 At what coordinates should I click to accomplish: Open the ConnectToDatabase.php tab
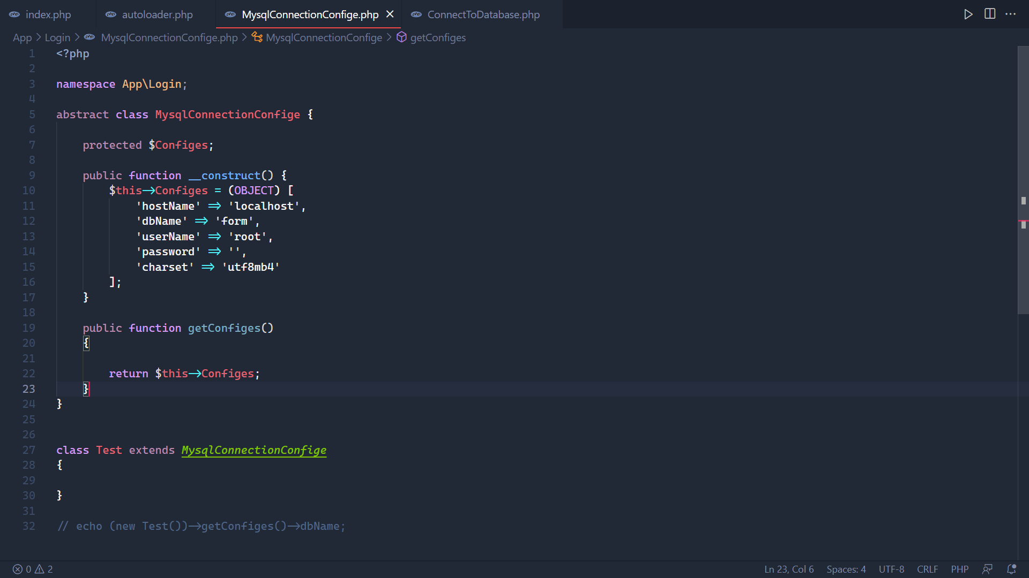(483, 14)
